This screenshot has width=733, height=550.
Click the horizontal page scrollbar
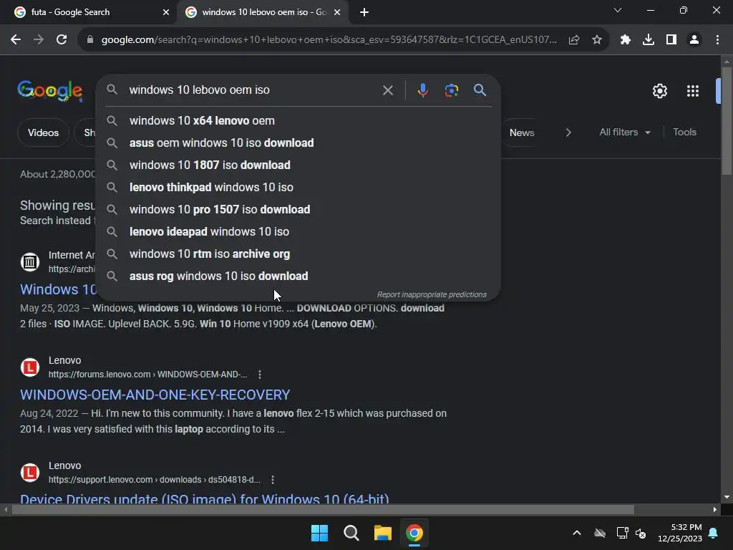[x=323, y=509]
